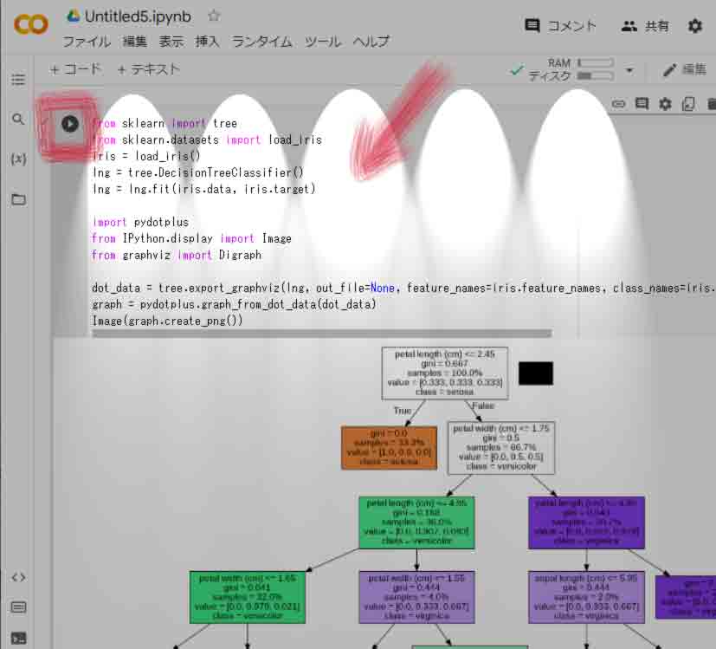Click the code cell horizontal scrollbar
716x649 pixels.
(320, 333)
